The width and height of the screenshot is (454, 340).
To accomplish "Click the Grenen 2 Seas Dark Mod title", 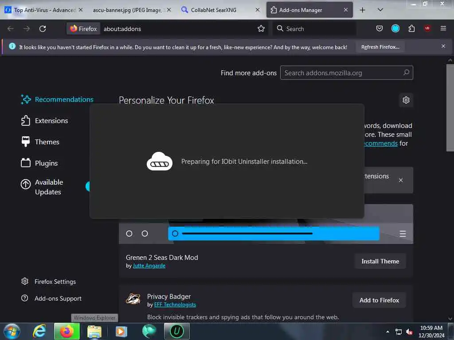I will pyautogui.click(x=162, y=258).
